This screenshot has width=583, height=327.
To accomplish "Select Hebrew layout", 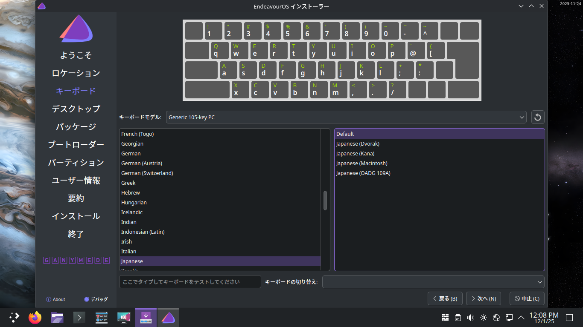I will (220, 192).
